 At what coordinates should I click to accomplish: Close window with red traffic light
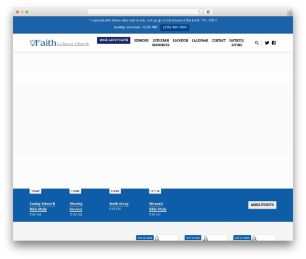click(x=18, y=12)
